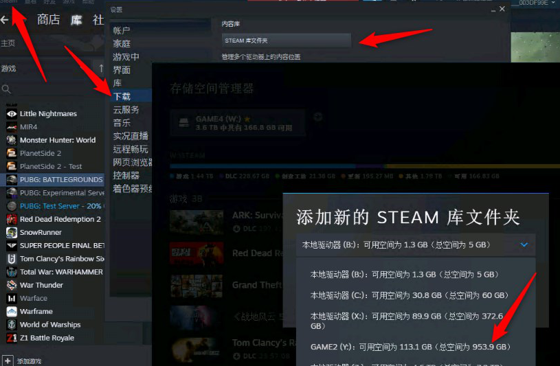560x366 pixels.
Task: Click the PUBG: Test Server icon
Action: (12, 206)
